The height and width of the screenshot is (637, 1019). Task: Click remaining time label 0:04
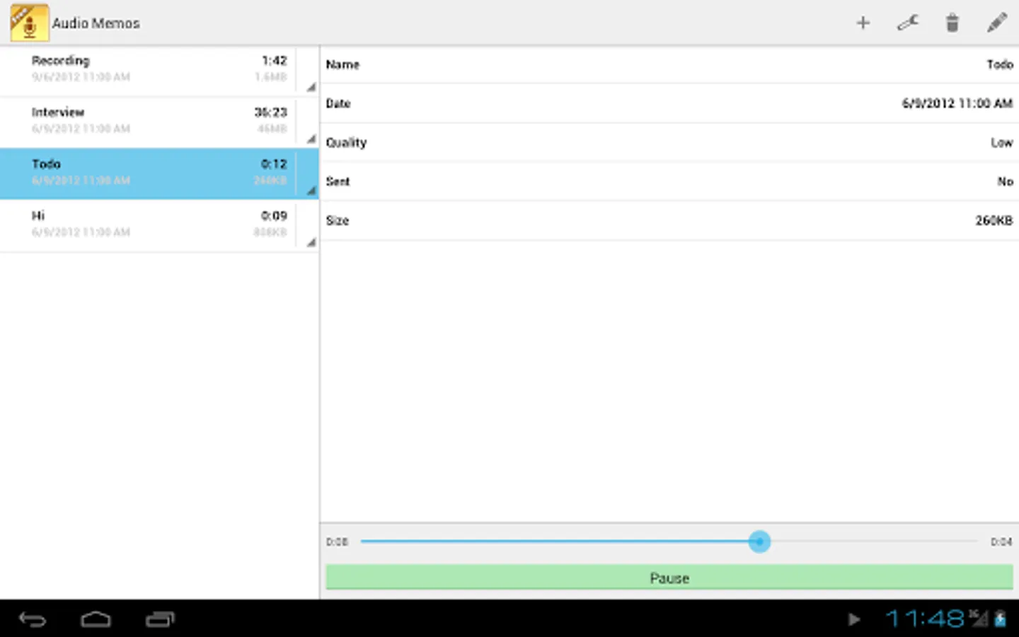point(1001,541)
